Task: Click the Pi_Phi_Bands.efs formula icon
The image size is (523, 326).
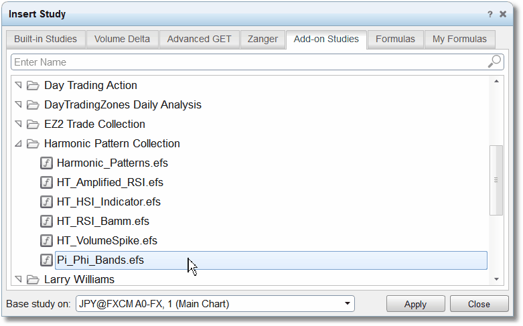Action: pos(46,260)
